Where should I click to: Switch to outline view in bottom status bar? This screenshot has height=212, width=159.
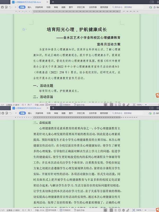point(116,210)
